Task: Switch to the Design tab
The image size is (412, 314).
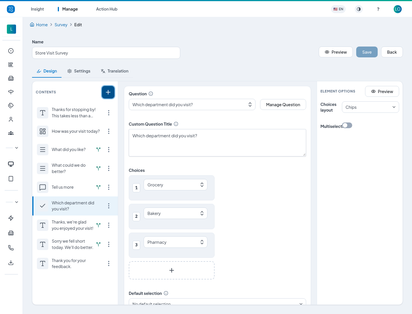Action: pos(47,71)
